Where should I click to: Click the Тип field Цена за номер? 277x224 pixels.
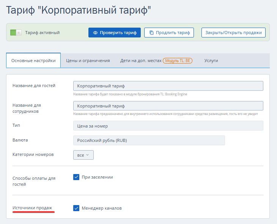coord(168,126)
